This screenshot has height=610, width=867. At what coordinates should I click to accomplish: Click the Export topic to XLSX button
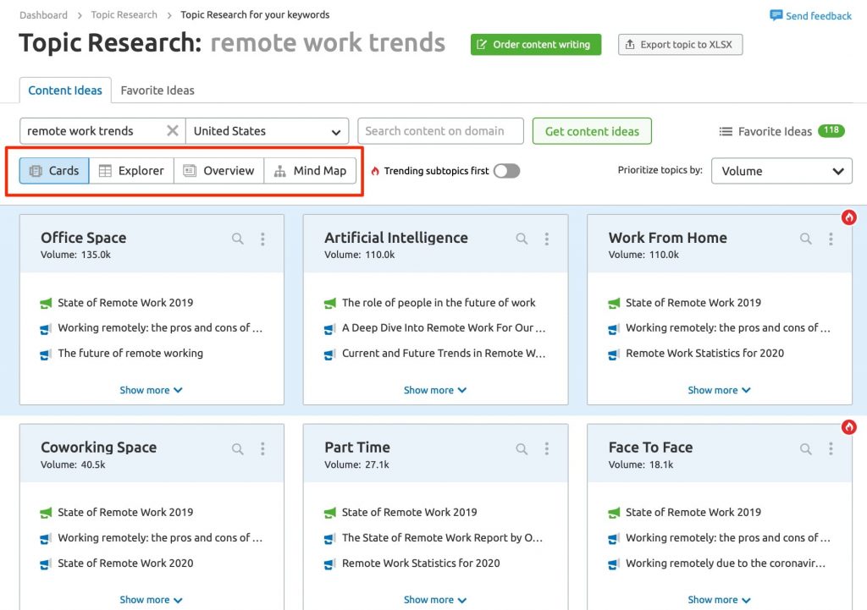[x=679, y=44]
